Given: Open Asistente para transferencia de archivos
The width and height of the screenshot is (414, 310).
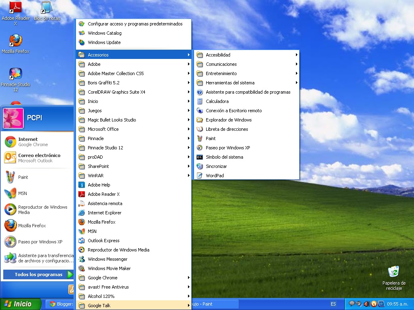Looking at the screenshot, I should [37, 258].
